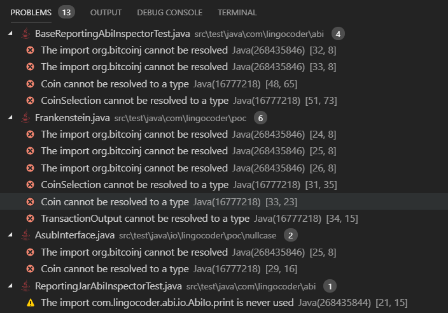This screenshot has width=448, height=313.
Task: Click the Frankenstein.java count badge showing 6
Action: pyautogui.click(x=260, y=118)
